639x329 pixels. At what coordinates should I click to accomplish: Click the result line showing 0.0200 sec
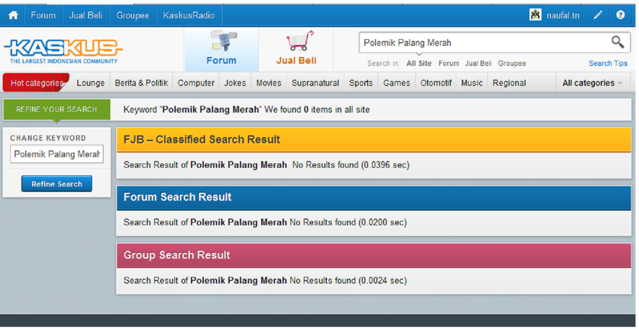(265, 222)
